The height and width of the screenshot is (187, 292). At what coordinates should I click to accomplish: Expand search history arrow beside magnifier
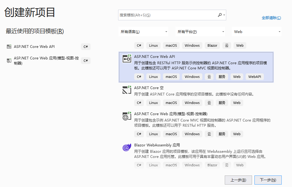point(224,15)
